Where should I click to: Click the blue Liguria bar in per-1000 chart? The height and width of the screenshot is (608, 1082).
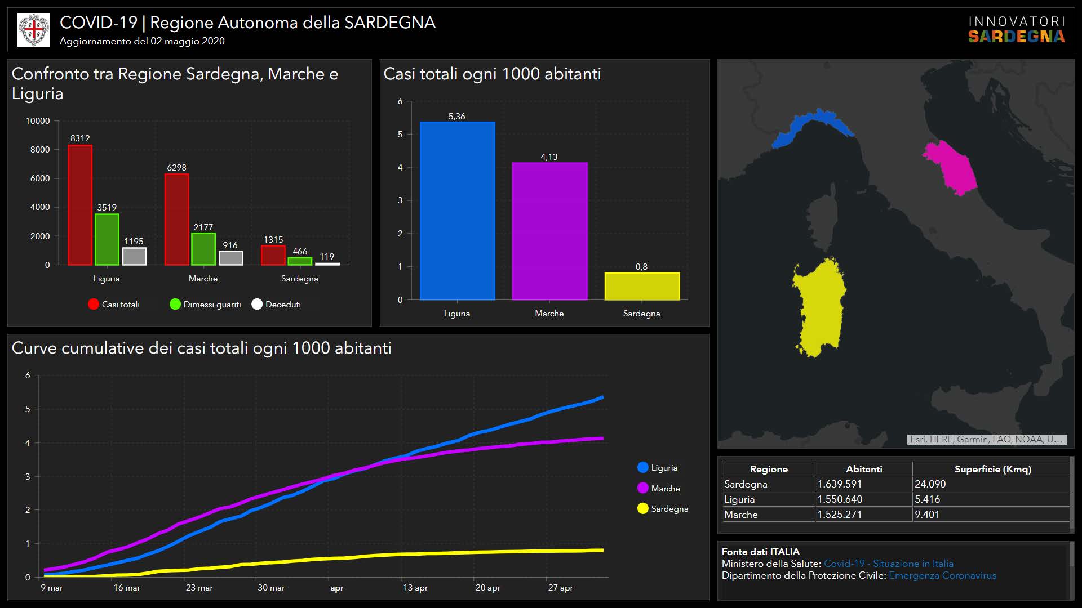(457, 211)
